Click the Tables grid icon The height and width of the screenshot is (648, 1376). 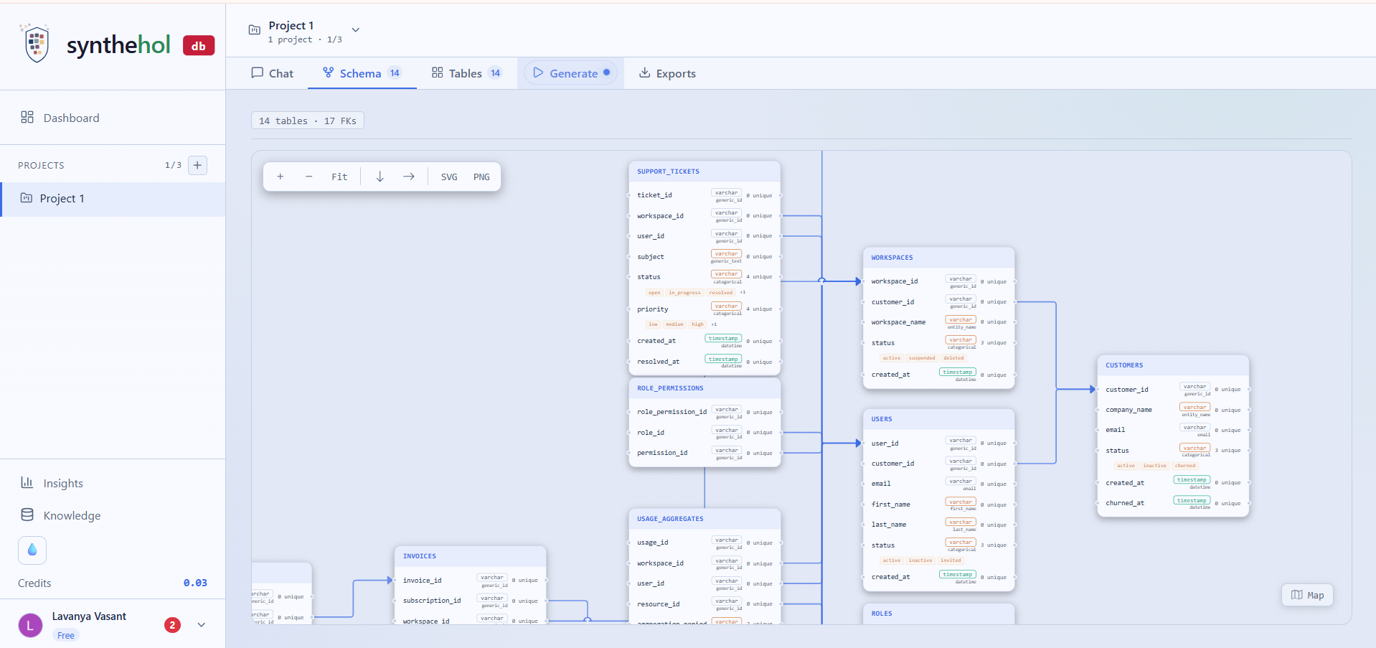tap(437, 72)
